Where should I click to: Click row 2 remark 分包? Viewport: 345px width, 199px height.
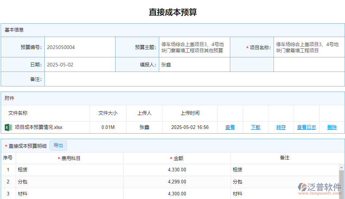(238, 182)
